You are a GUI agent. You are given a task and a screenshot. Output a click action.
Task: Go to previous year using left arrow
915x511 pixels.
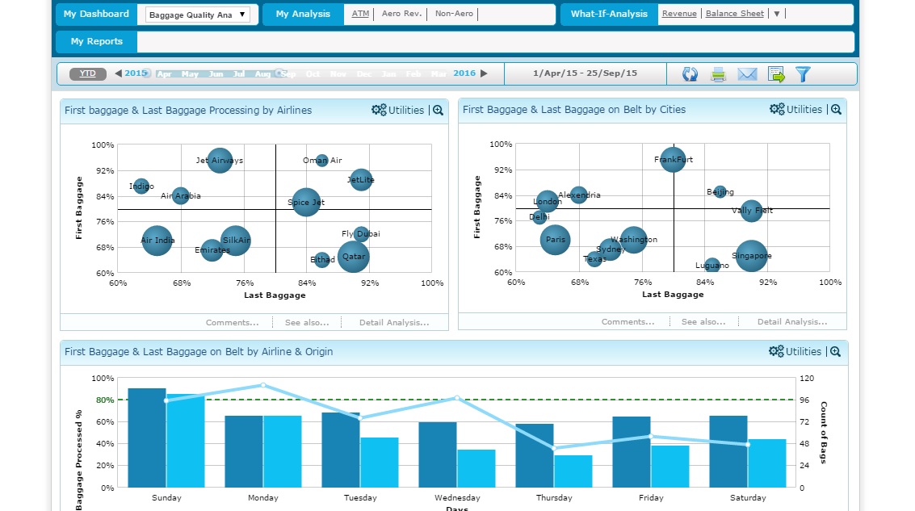tap(119, 73)
